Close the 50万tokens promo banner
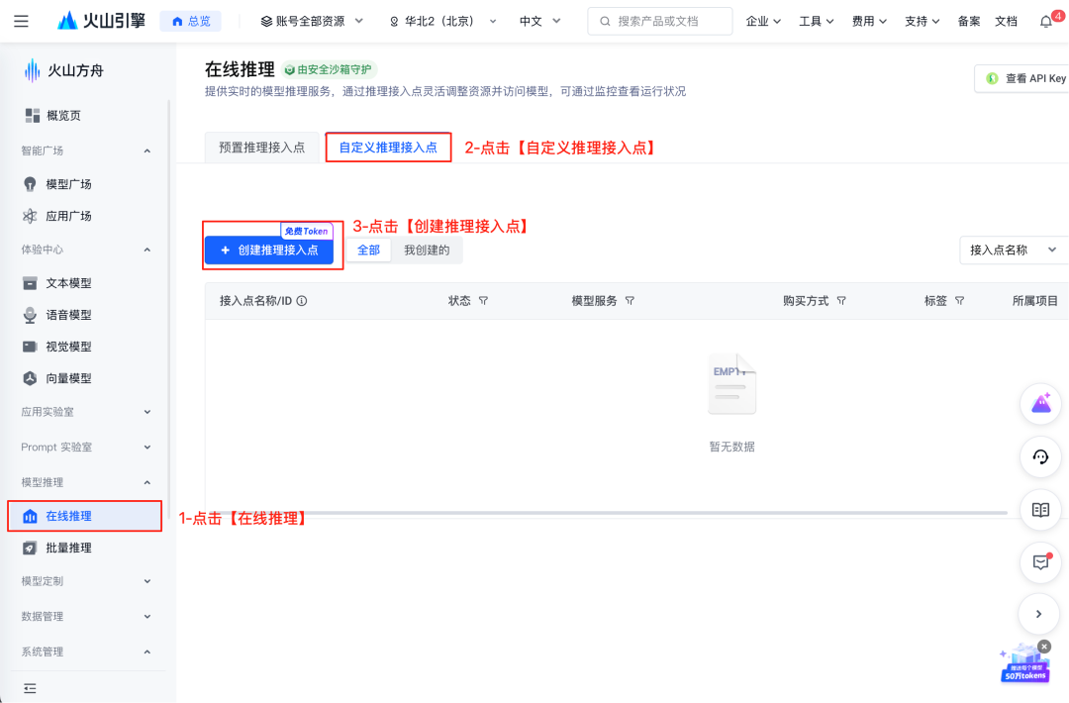 (x=1044, y=647)
